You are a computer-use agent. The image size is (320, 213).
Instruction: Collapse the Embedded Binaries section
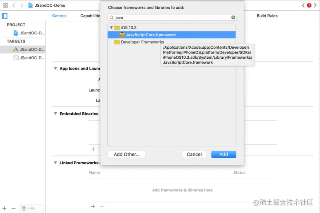(55, 114)
